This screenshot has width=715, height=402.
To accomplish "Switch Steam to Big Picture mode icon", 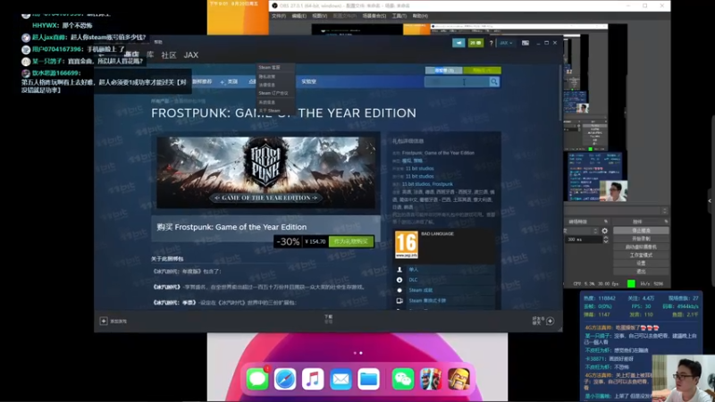I will point(526,43).
